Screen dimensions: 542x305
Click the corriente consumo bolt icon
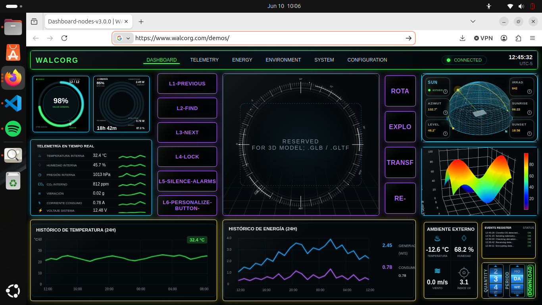40,203
